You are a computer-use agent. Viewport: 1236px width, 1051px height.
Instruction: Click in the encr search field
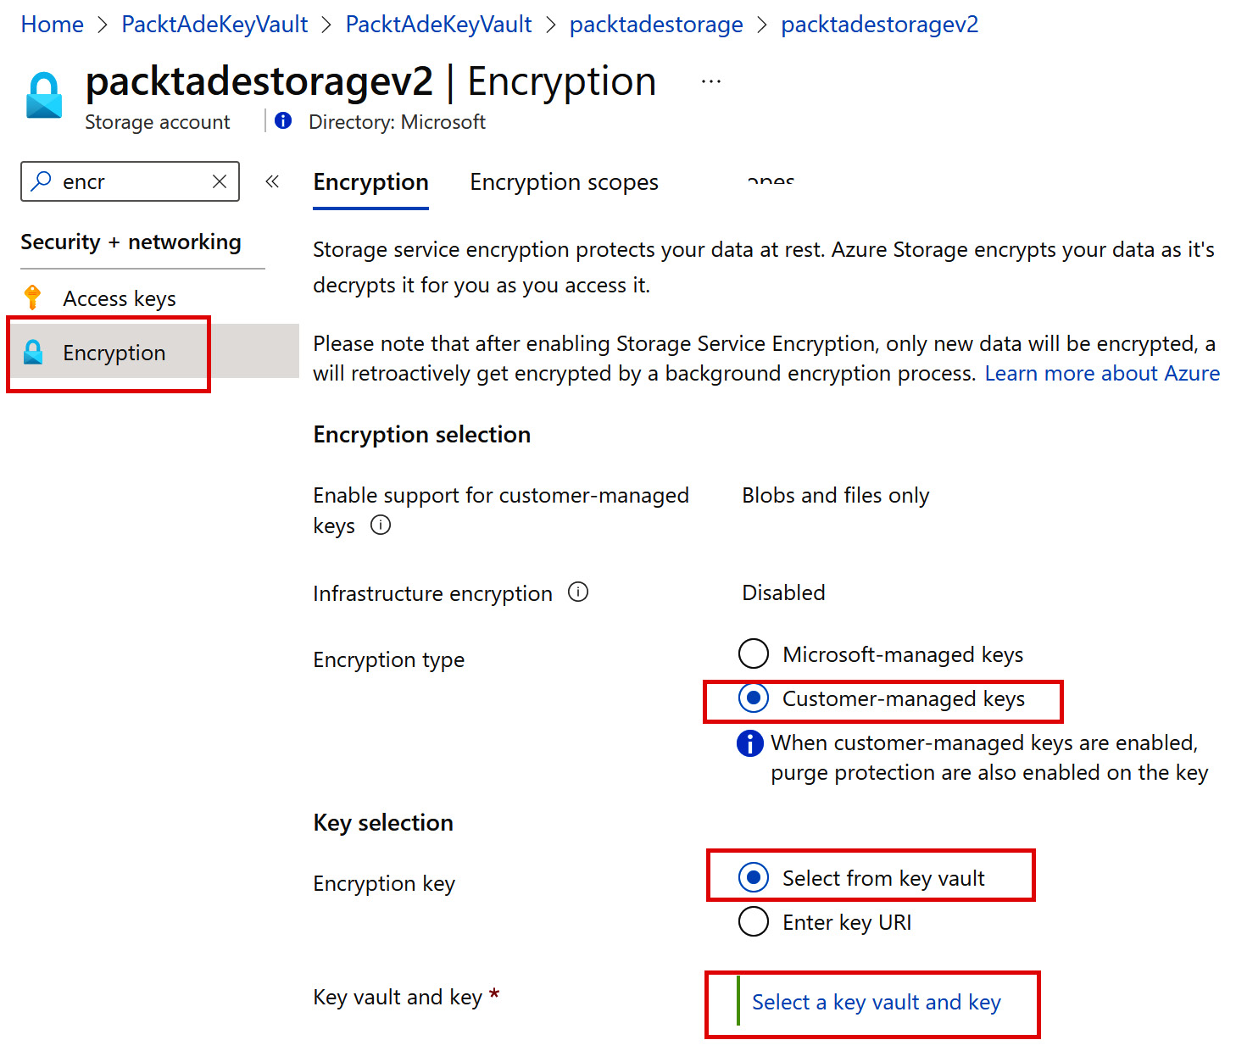127,181
